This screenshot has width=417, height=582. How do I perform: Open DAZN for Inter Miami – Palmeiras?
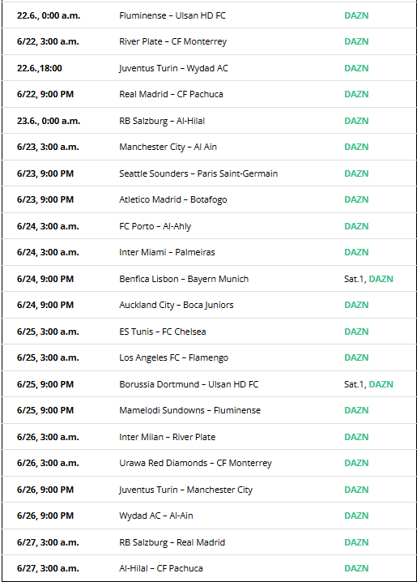(x=356, y=252)
